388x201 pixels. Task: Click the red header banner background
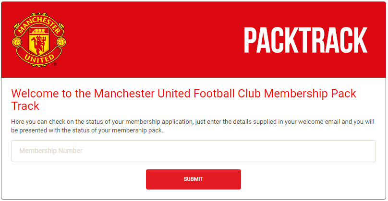[x=153, y=39]
